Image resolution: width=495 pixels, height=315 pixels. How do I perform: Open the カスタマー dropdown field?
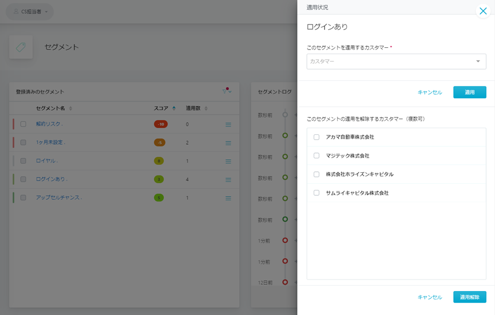click(x=396, y=61)
